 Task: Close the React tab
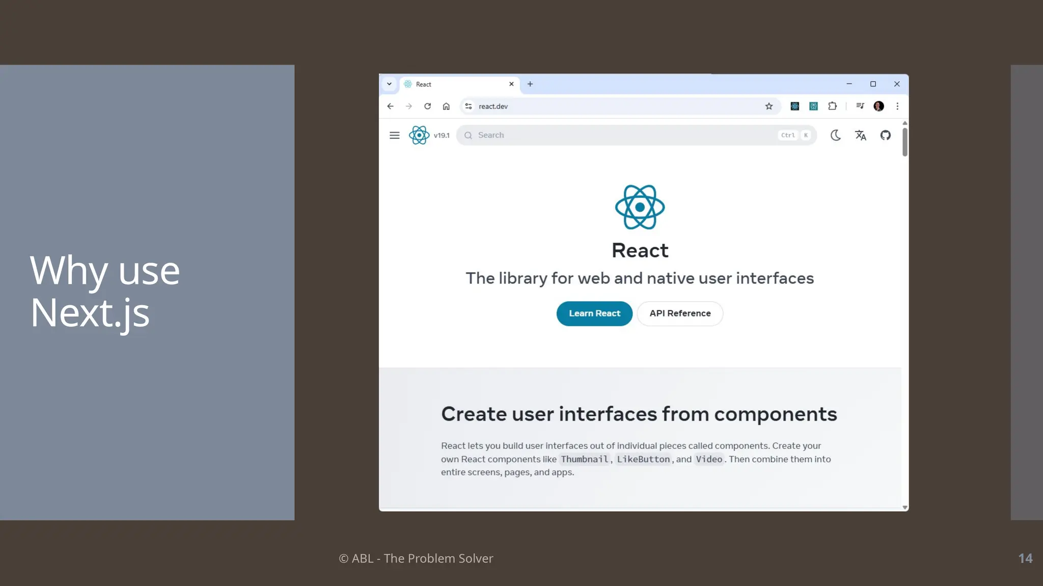click(511, 84)
